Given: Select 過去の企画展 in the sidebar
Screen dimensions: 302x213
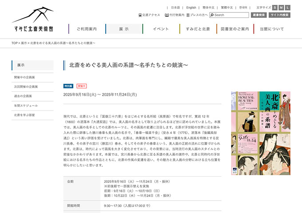Looking at the screenshot, I should (x=23, y=96).
